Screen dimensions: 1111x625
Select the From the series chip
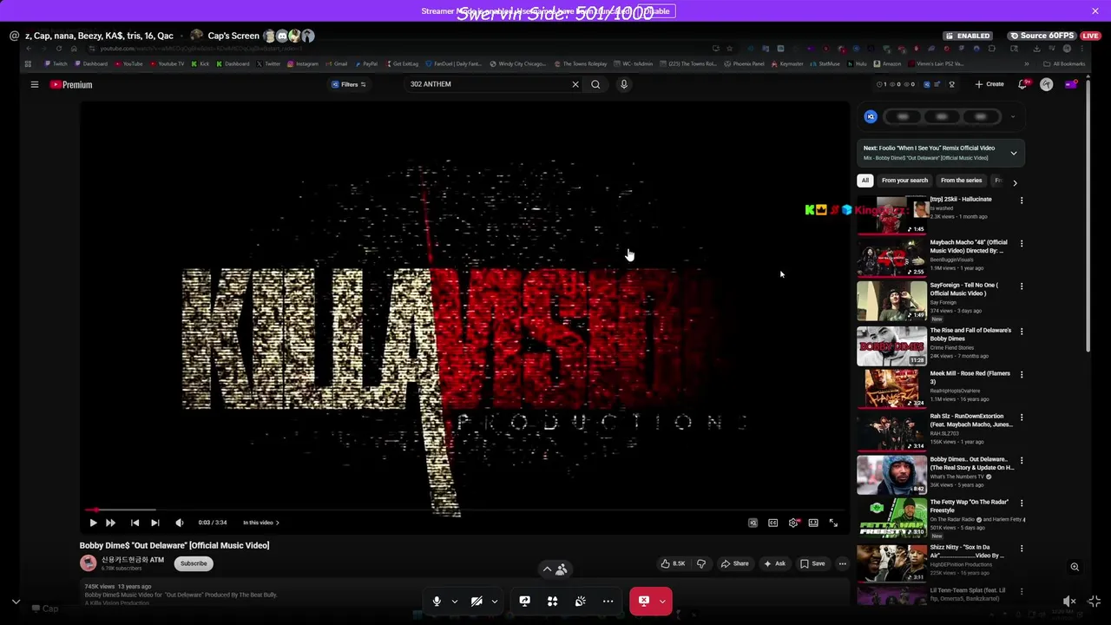(x=961, y=181)
